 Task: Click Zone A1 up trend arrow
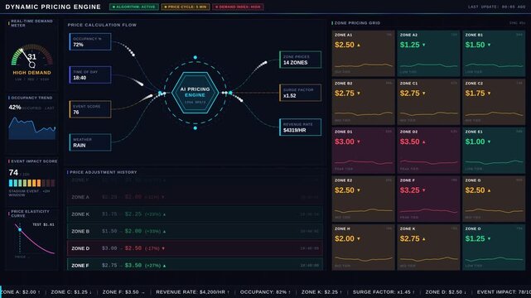click(359, 45)
